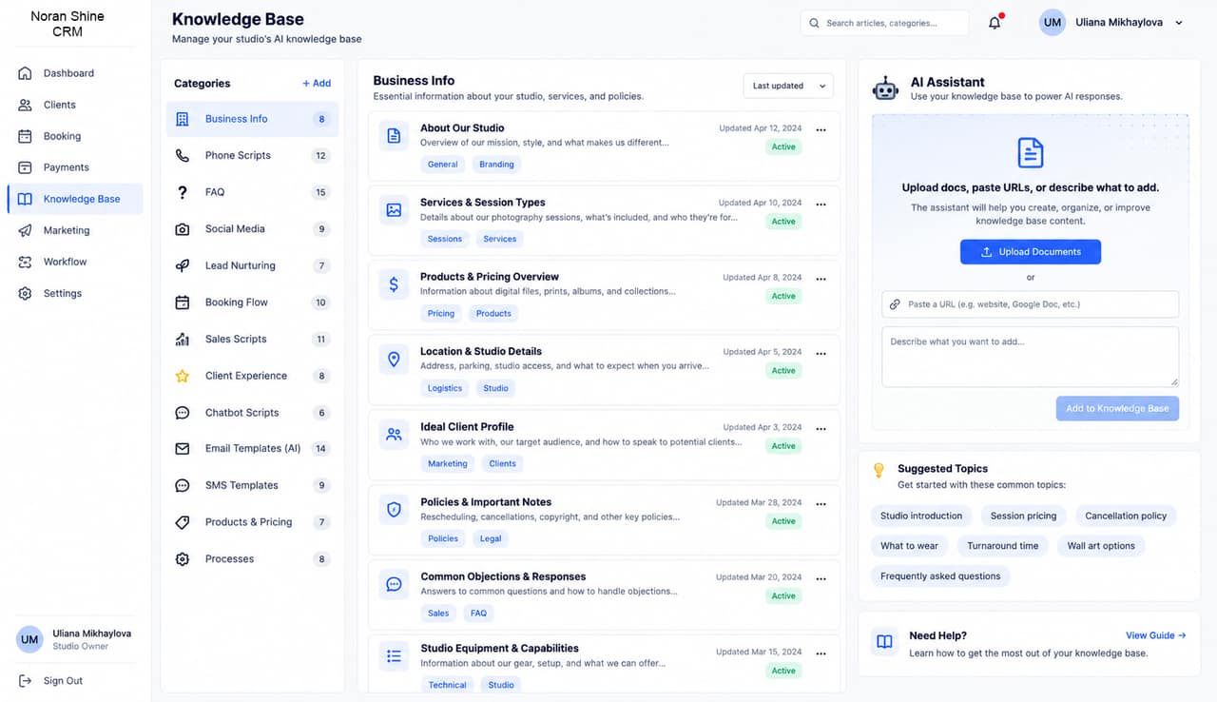Click the Social Media camera icon
The image size is (1217, 702).
(183, 229)
